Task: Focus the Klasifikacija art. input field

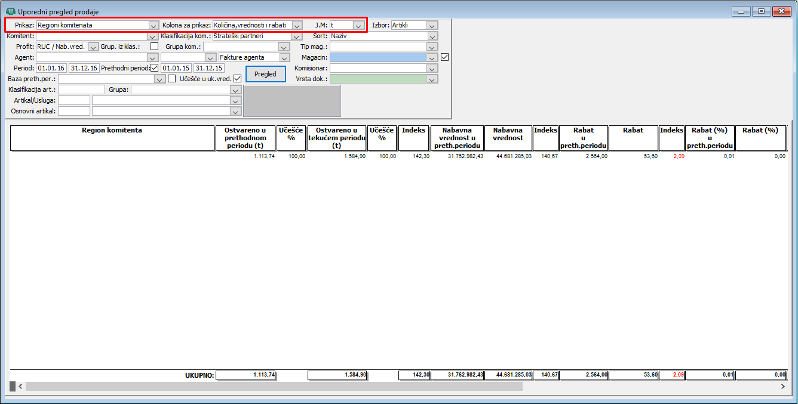Action: tap(81, 90)
